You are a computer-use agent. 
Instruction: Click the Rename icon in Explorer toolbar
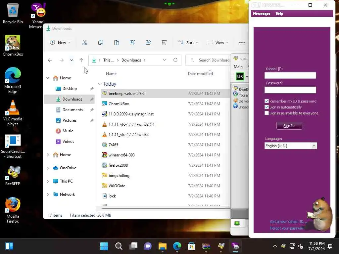[132, 43]
